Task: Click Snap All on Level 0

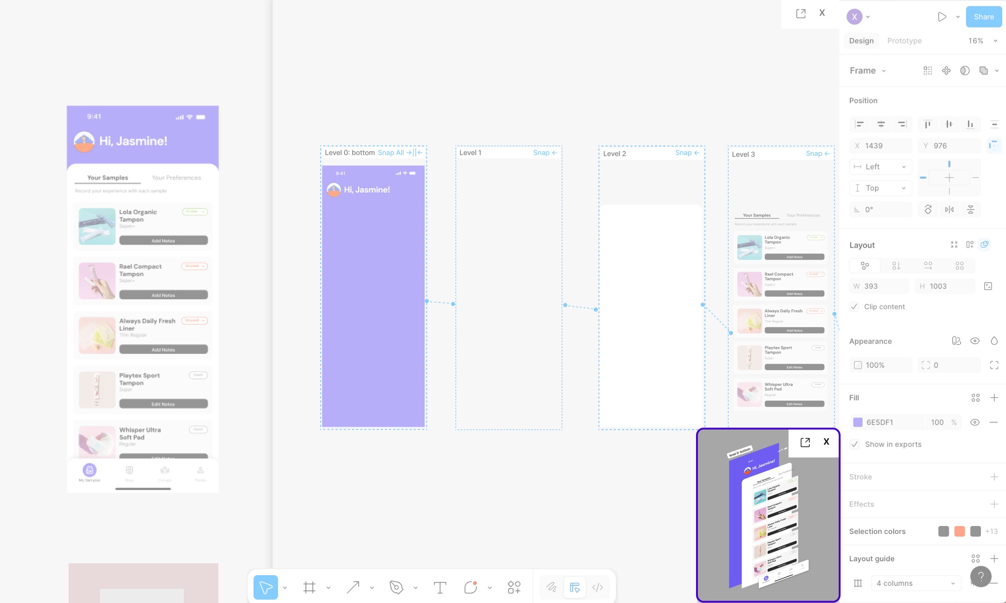Action: pyautogui.click(x=391, y=153)
